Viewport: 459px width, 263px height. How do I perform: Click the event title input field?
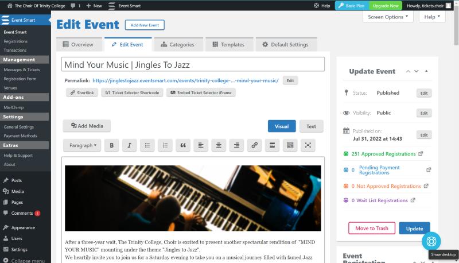coord(193,64)
